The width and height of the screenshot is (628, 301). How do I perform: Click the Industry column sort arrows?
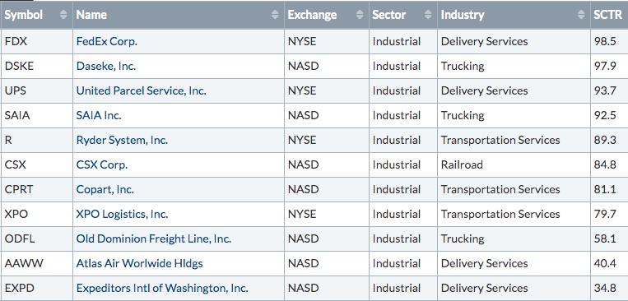pos(581,15)
